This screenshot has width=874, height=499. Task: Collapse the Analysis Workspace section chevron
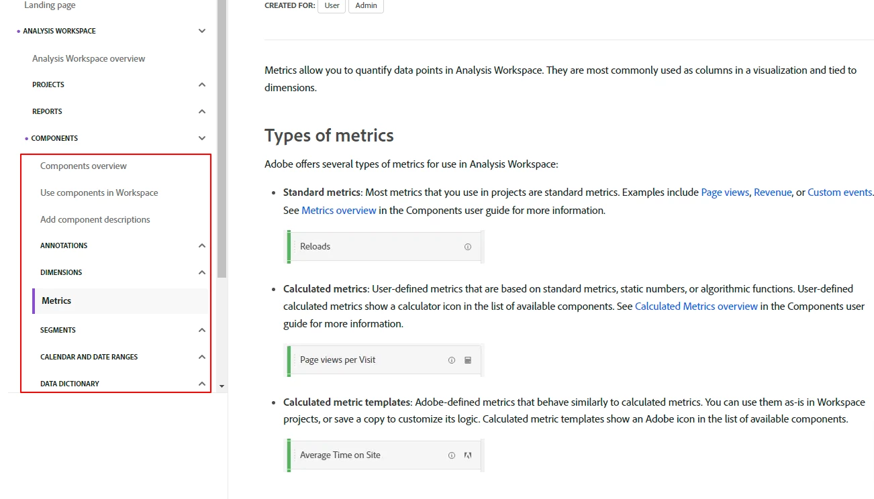[x=202, y=31]
